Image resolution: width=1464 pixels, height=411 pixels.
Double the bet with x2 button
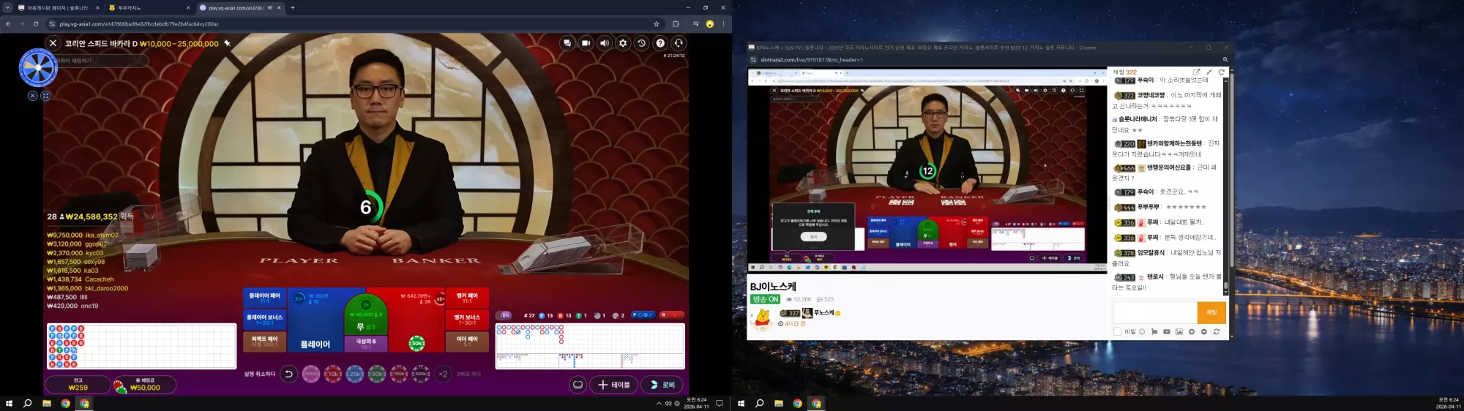pos(443,374)
